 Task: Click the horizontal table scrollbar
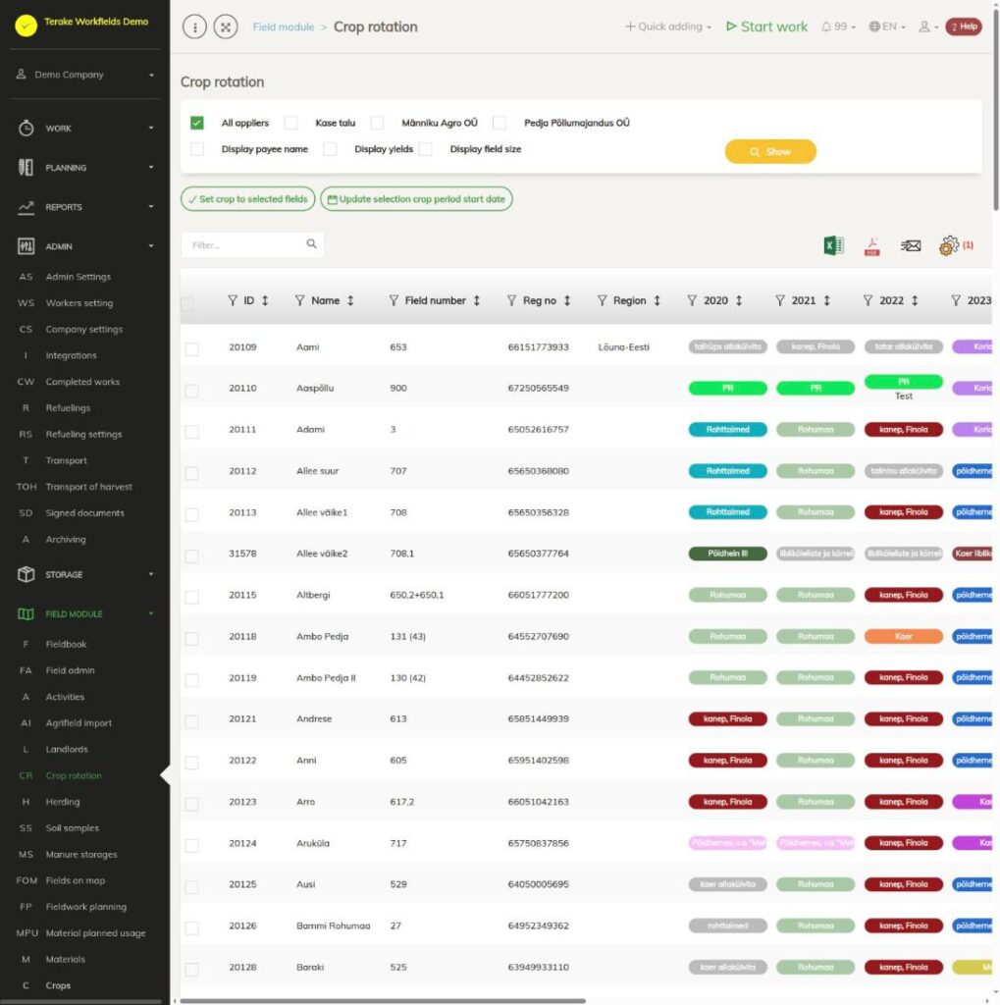(x=383, y=1000)
